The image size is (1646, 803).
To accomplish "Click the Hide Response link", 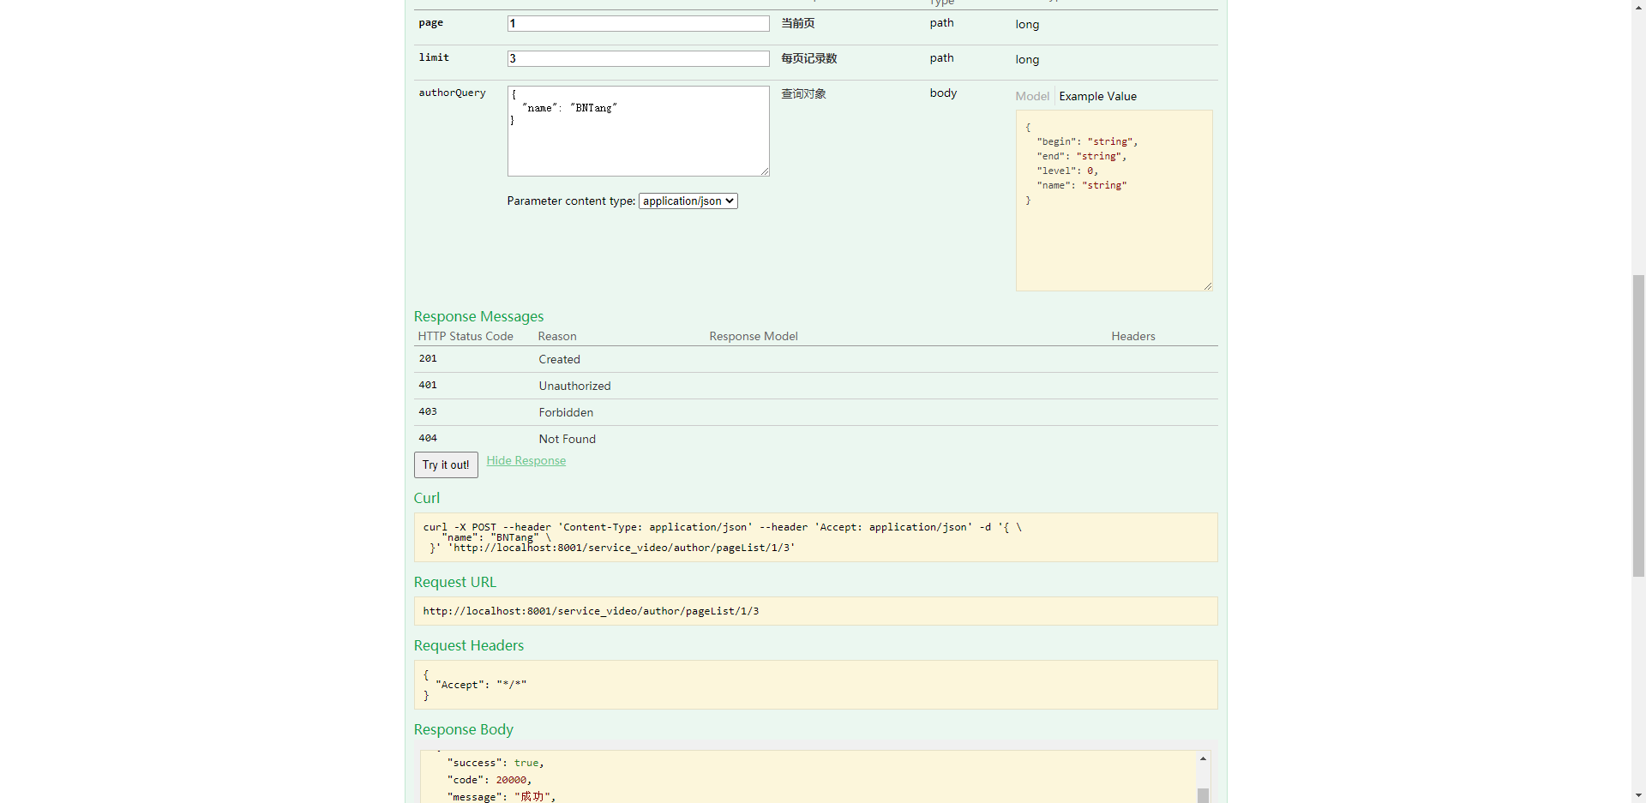I will pyautogui.click(x=526, y=461).
